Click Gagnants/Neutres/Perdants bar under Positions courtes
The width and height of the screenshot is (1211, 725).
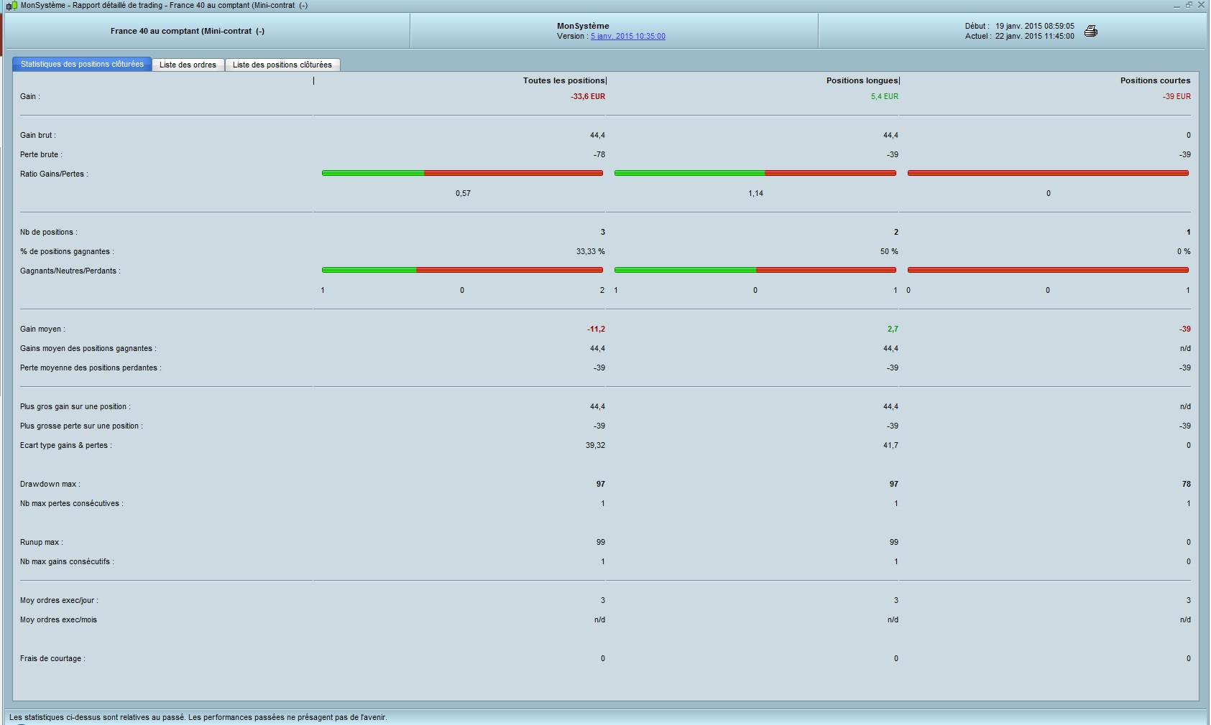pos(1048,270)
